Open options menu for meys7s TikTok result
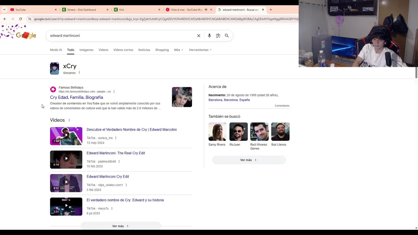 pyautogui.click(x=112, y=209)
